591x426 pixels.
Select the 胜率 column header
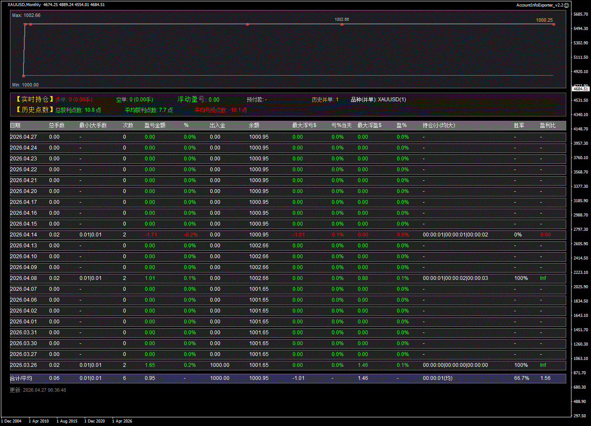[519, 126]
